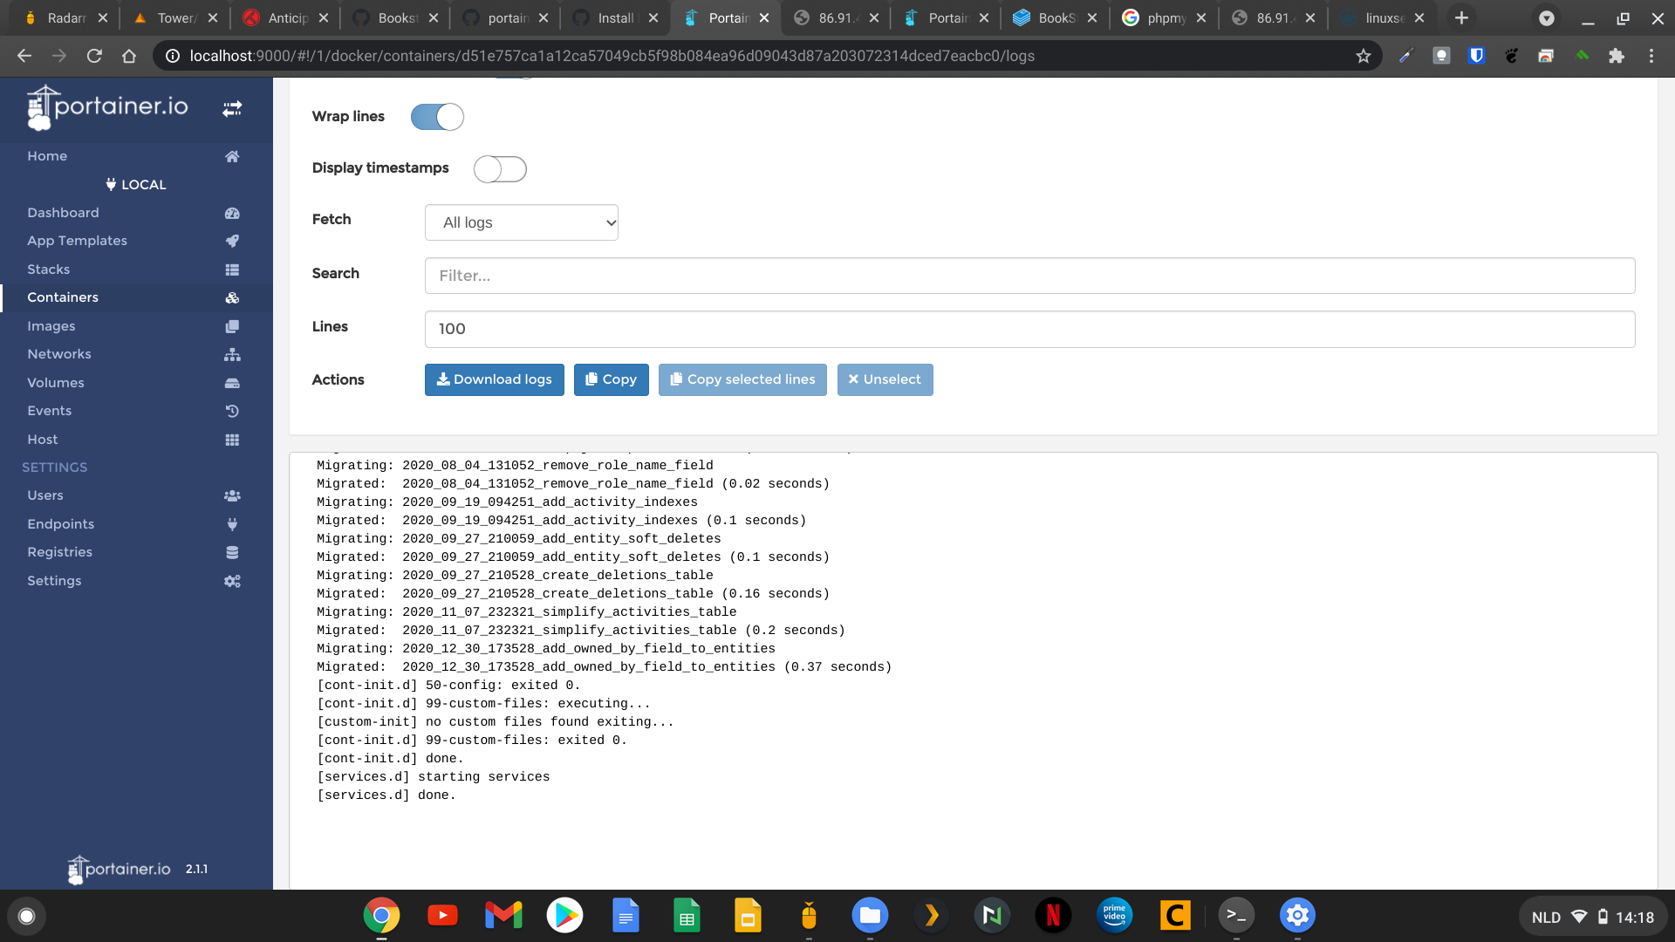Open the Terminal app in shelf
The width and height of the screenshot is (1675, 942).
(1236, 915)
